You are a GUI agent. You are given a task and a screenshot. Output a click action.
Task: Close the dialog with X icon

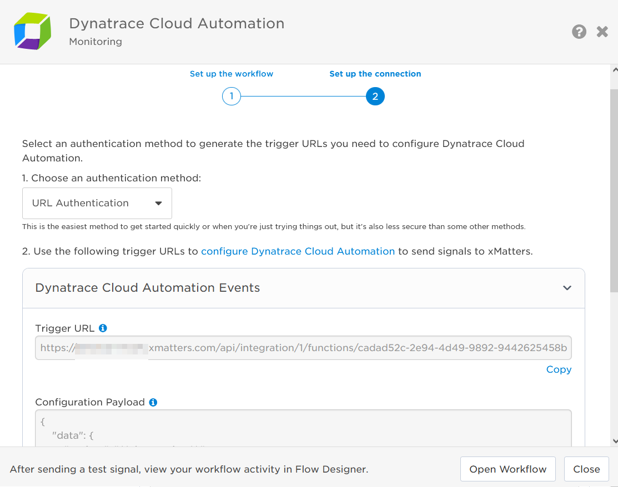click(x=602, y=32)
